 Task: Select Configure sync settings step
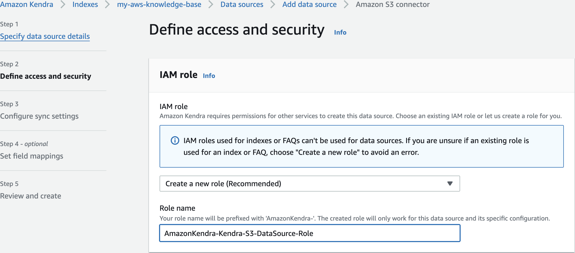pos(39,116)
